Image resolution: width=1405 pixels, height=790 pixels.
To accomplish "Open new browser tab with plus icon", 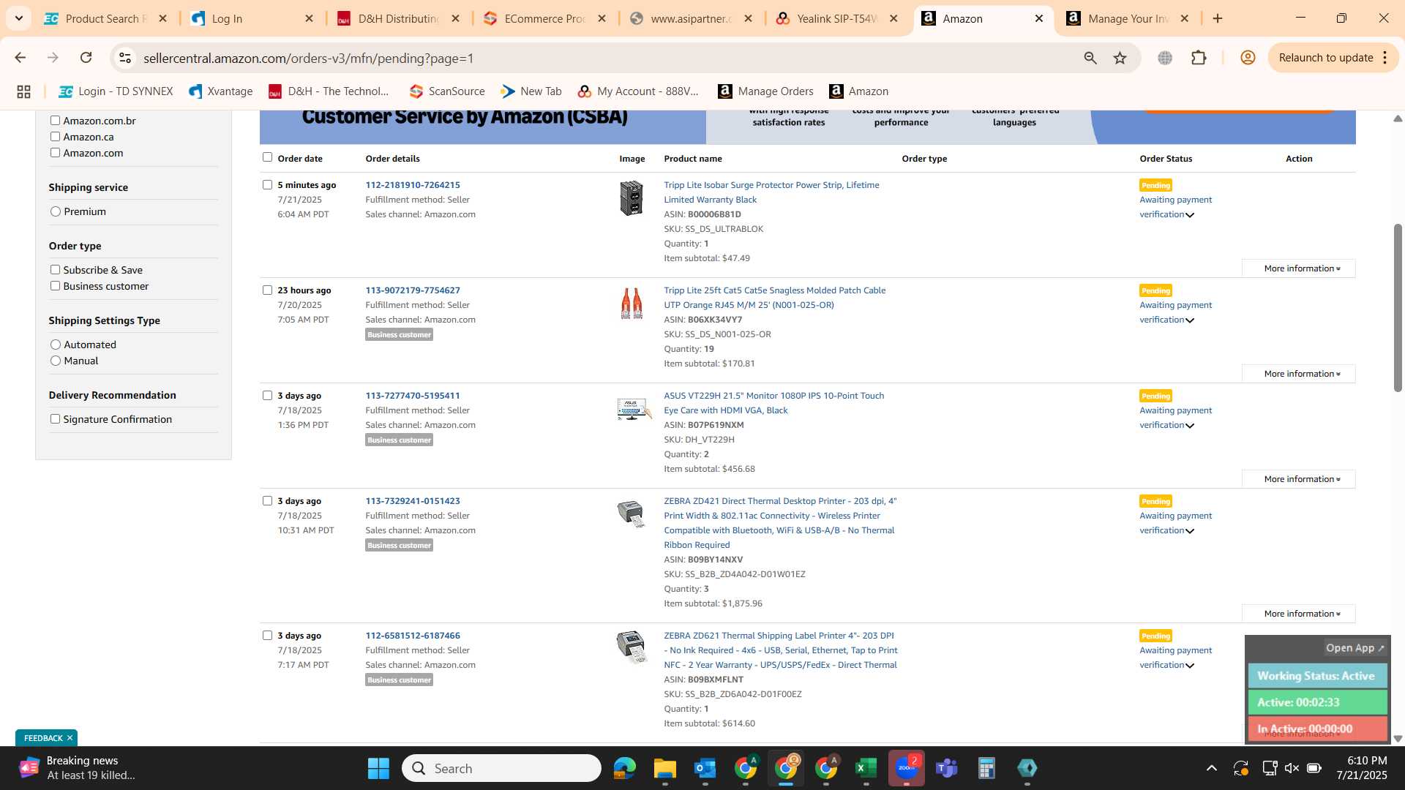I will pos(1218,18).
